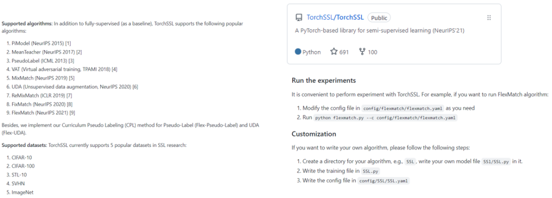552x198 pixels.
Task: Click the ImageNet dataset list item
Action: 20,192
